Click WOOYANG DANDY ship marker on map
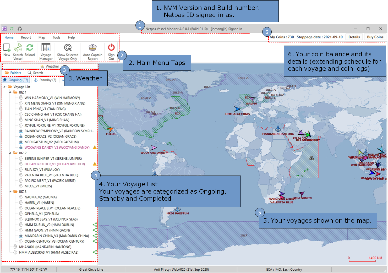This screenshot has height=273, width=388. tap(153, 148)
